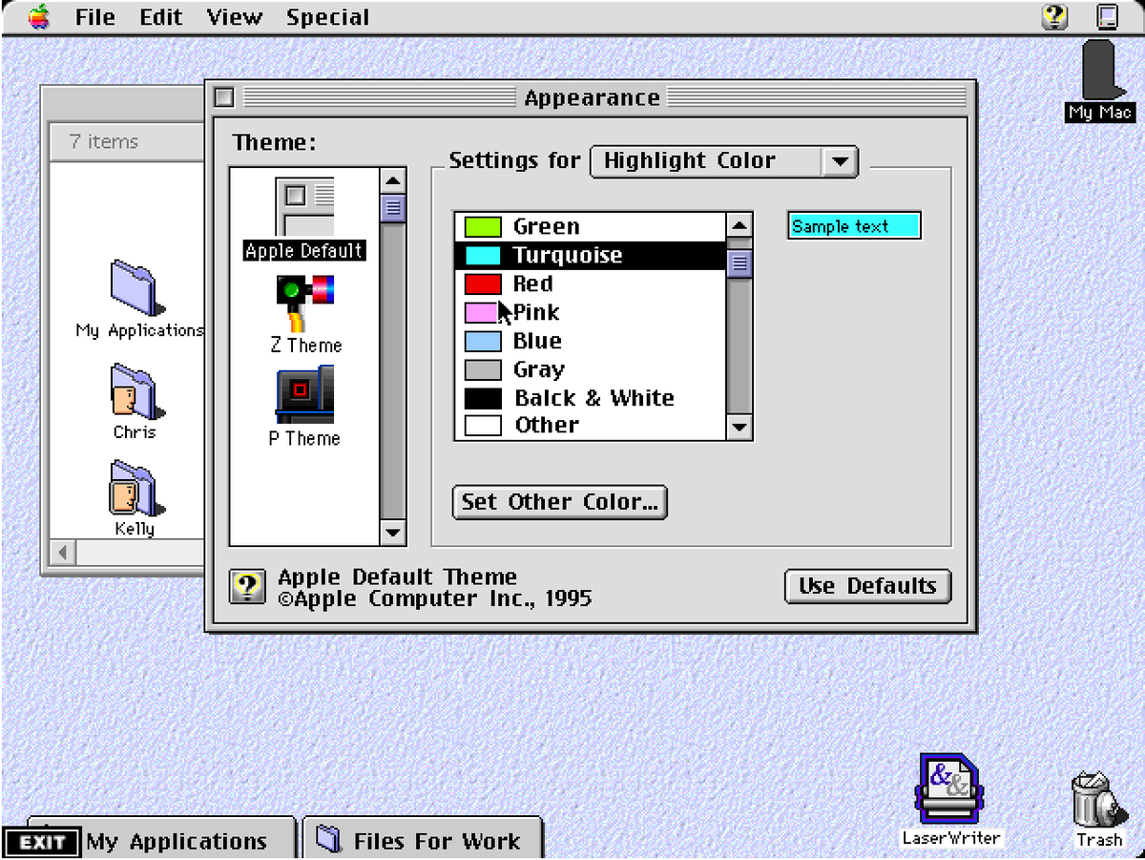Viewport: 1145px width, 860px height.
Task: Pick the Green highlight color swatch
Action: [x=483, y=227]
